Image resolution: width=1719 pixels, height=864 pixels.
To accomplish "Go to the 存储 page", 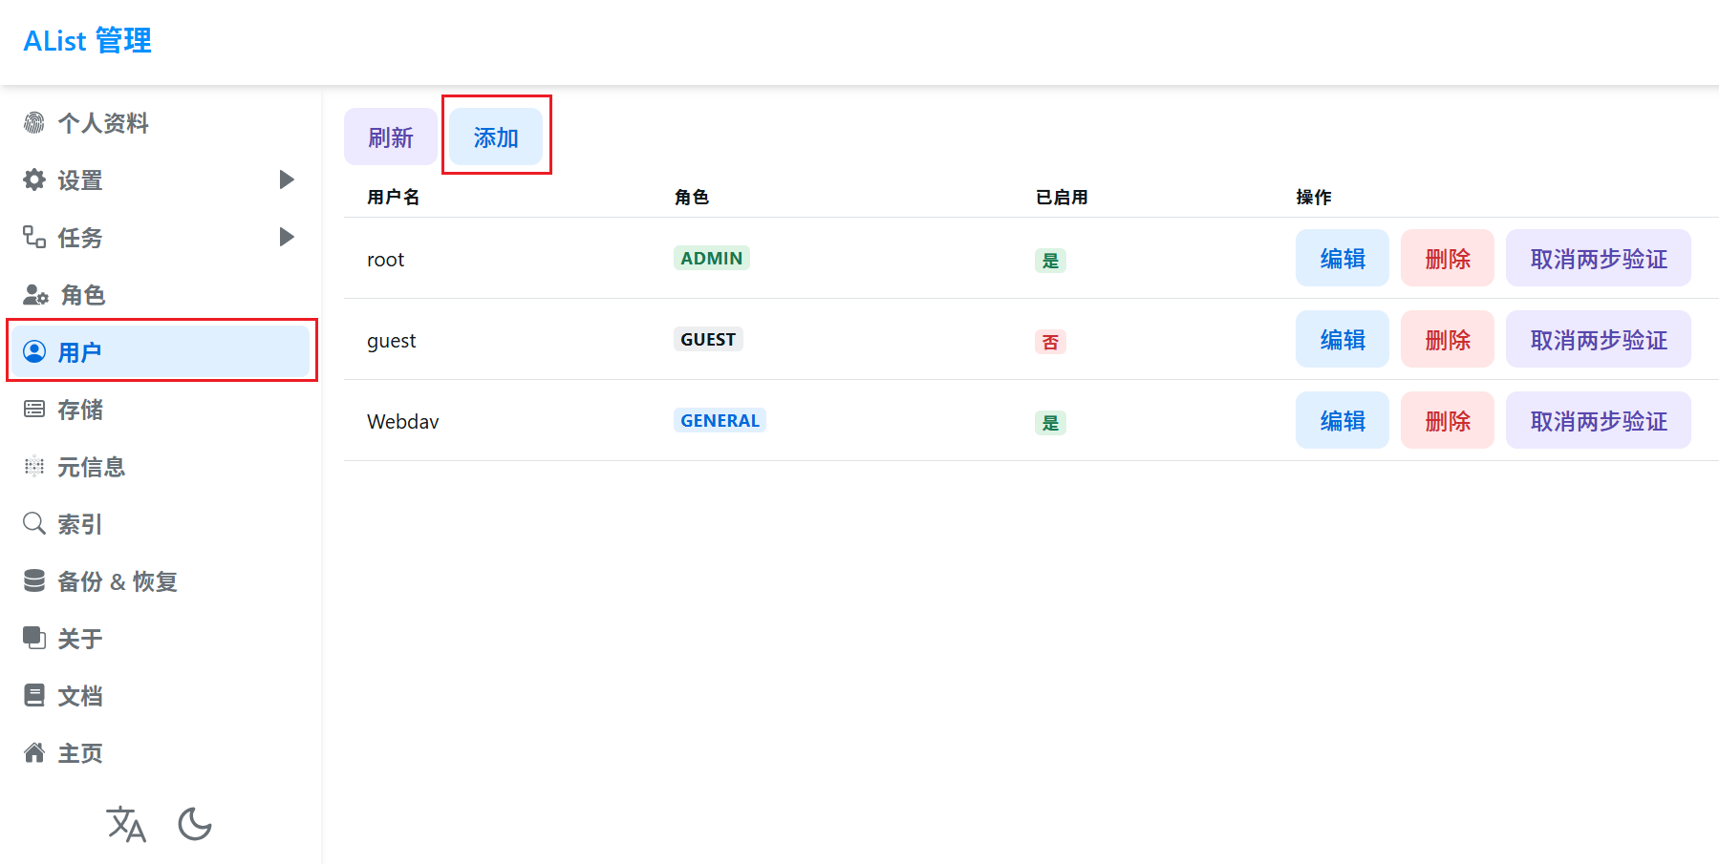I will click(160, 409).
